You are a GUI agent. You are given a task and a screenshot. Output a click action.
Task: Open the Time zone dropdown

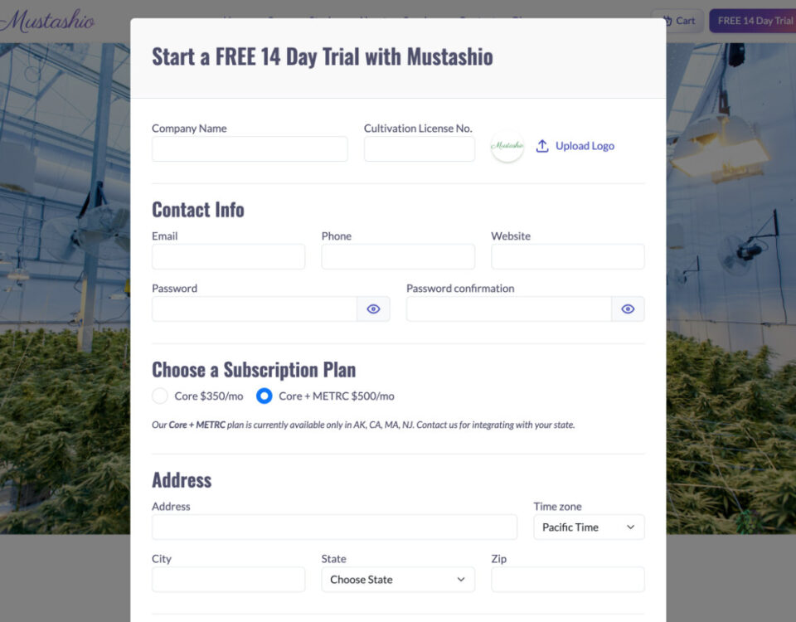[589, 527]
